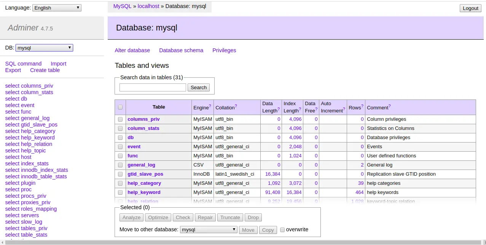
Task: Click the Truncate button
Action: 230,218
